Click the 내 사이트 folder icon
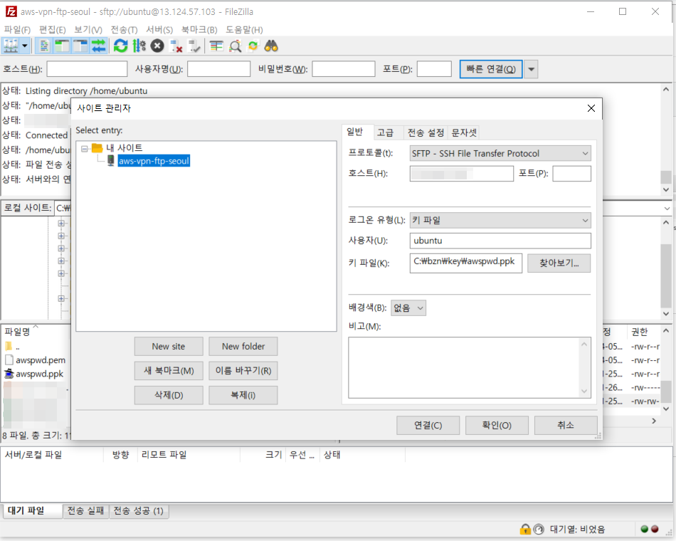 pyautogui.click(x=97, y=148)
